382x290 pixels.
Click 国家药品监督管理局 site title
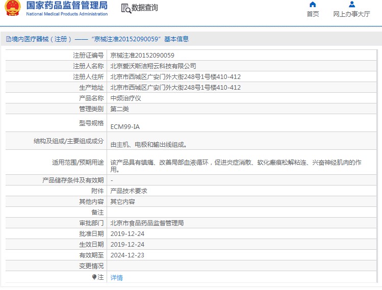coord(67,6)
